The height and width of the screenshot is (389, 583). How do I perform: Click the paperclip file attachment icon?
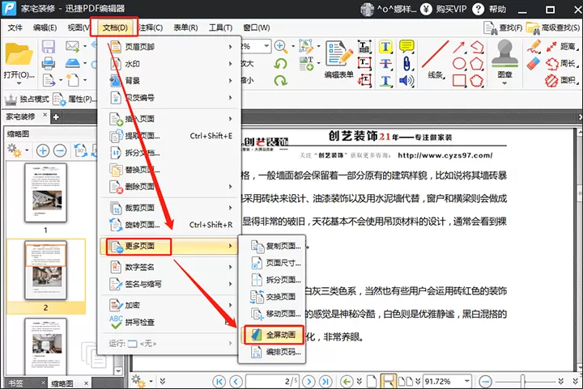point(406,63)
